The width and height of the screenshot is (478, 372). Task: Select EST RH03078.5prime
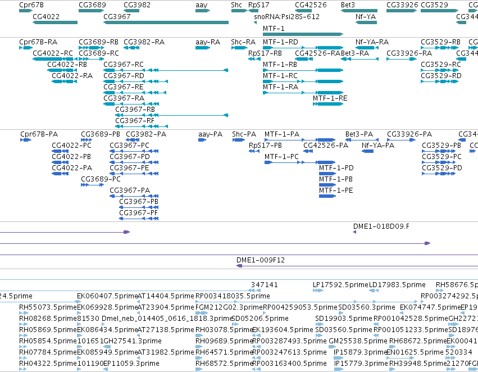point(224,330)
